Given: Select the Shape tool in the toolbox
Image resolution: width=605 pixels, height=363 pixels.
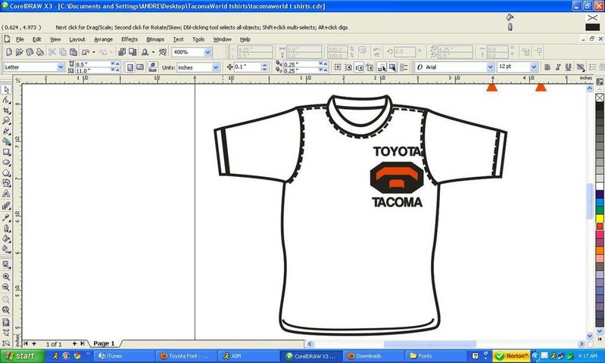Looking at the screenshot, I should point(6,100).
